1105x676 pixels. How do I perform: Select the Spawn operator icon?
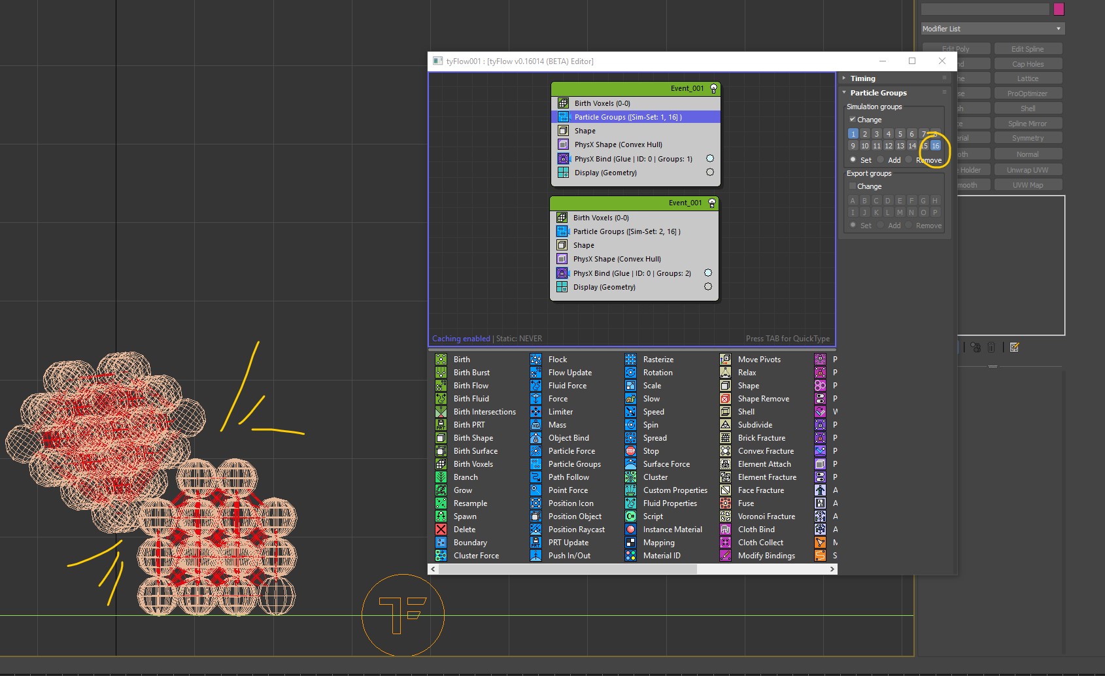click(441, 516)
